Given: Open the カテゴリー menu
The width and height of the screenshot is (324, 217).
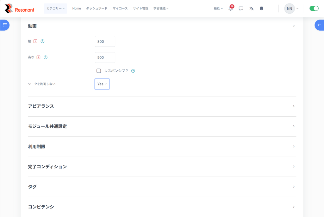Looking at the screenshot, I should coord(55,9).
